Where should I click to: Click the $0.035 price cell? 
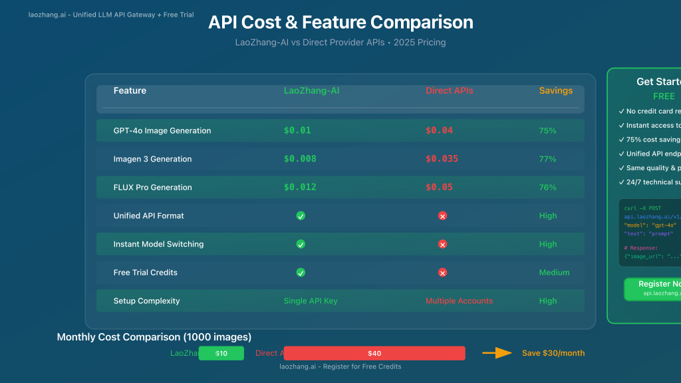pyautogui.click(x=442, y=159)
